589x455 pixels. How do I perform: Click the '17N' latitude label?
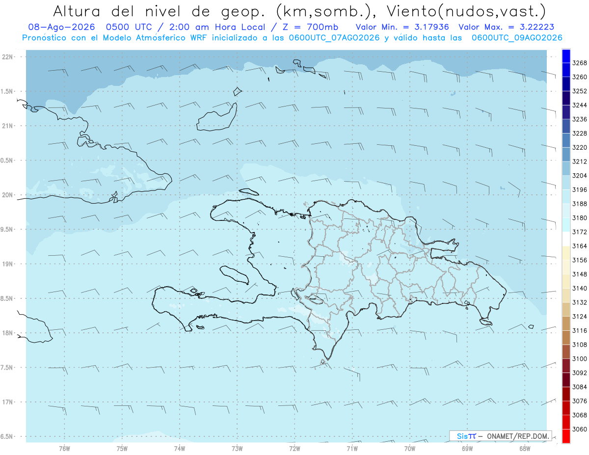[x=8, y=402]
